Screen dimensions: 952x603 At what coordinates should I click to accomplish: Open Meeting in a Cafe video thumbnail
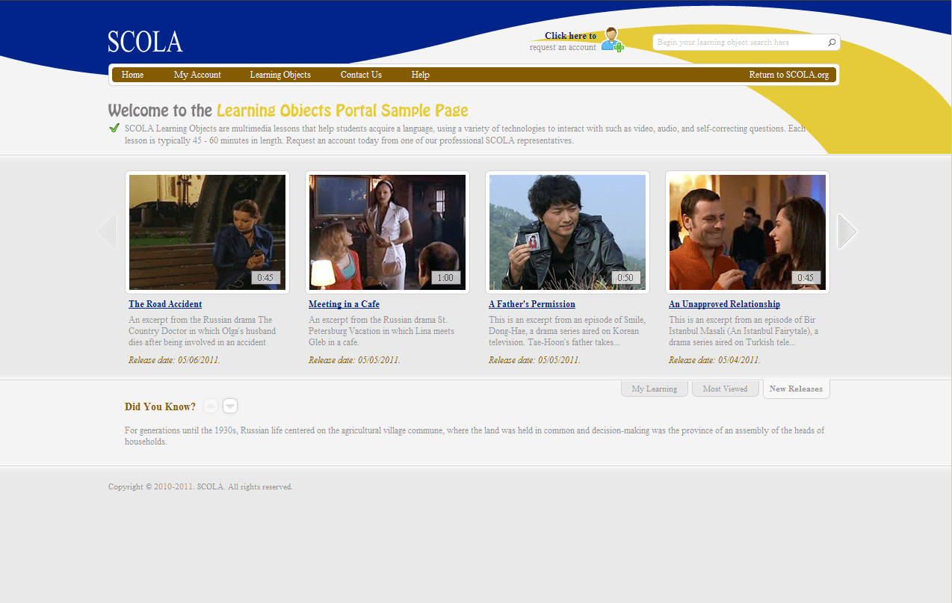(x=387, y=232)
